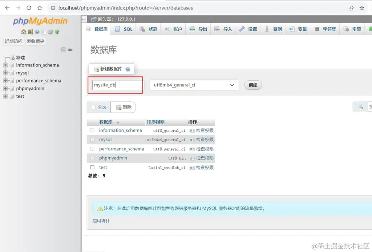372x252 pixels.
Task: Click browser forward arrow
Action: (18, 8)
